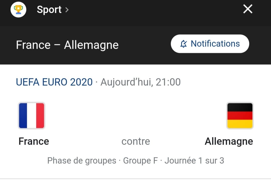Close the match card with X
This screenshot has height=185, width=271.
[248, 9]
